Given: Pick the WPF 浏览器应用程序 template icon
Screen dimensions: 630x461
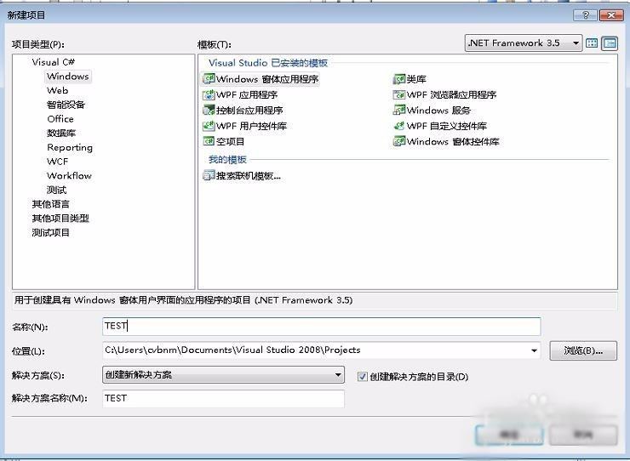Looking at the screenshot, I should tap(398, 94).
